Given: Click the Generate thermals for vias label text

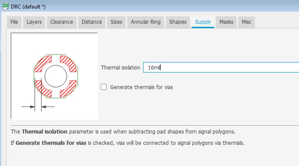Looking at the screenshot, I should pyautogui.click(x=142, y=87).
